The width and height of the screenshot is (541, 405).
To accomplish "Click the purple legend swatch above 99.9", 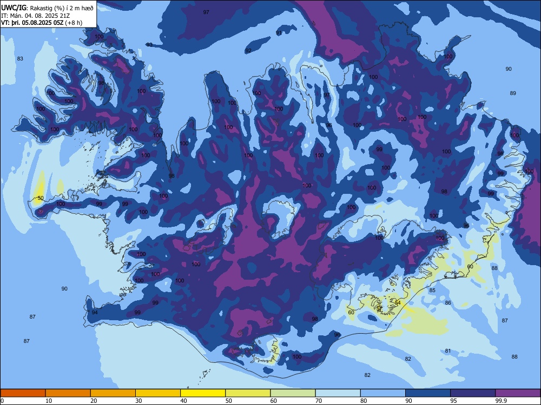I will tap(518, 393).
